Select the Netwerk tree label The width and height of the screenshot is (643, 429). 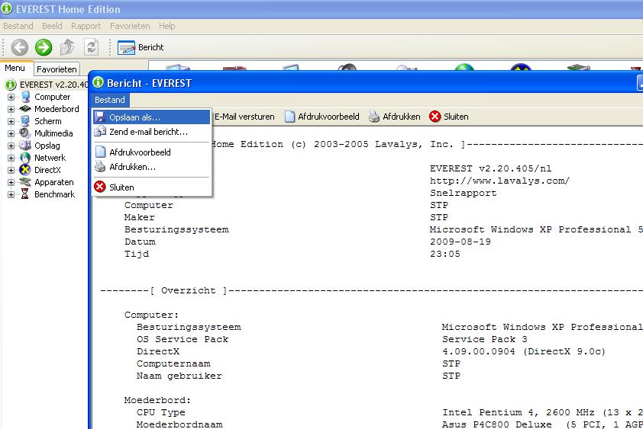pos(50,158)
